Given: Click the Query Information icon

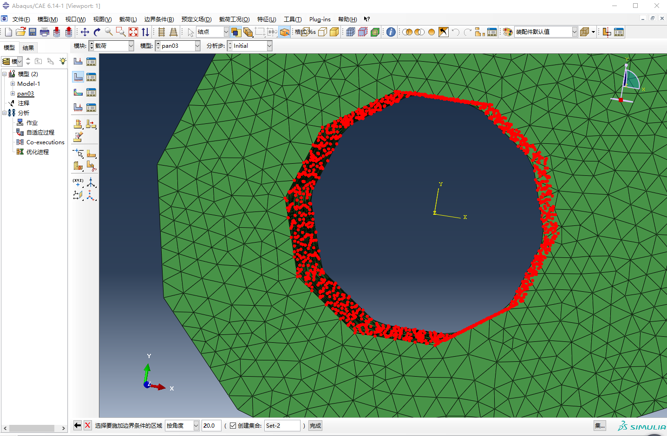Looking at the screenshot, I should 390,32.
